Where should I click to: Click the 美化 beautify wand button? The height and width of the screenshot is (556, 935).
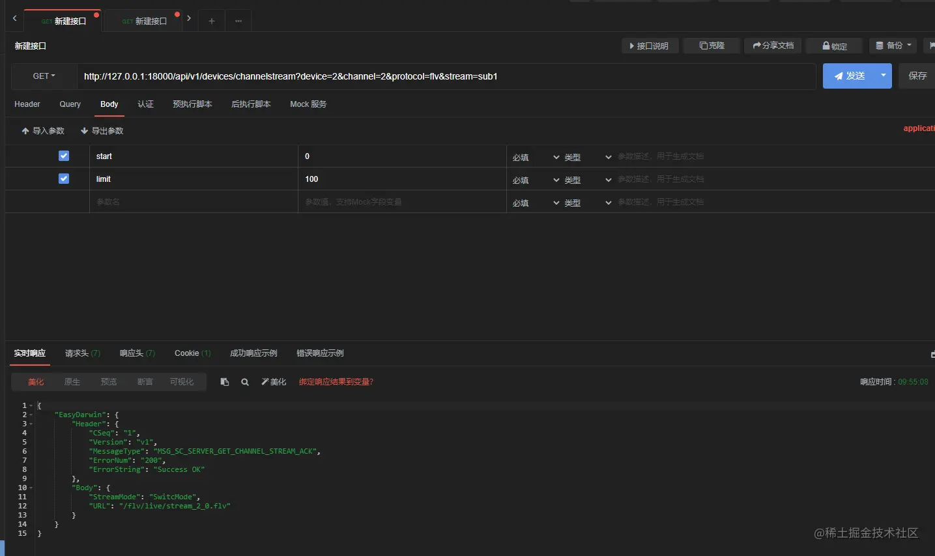(274, 382)
